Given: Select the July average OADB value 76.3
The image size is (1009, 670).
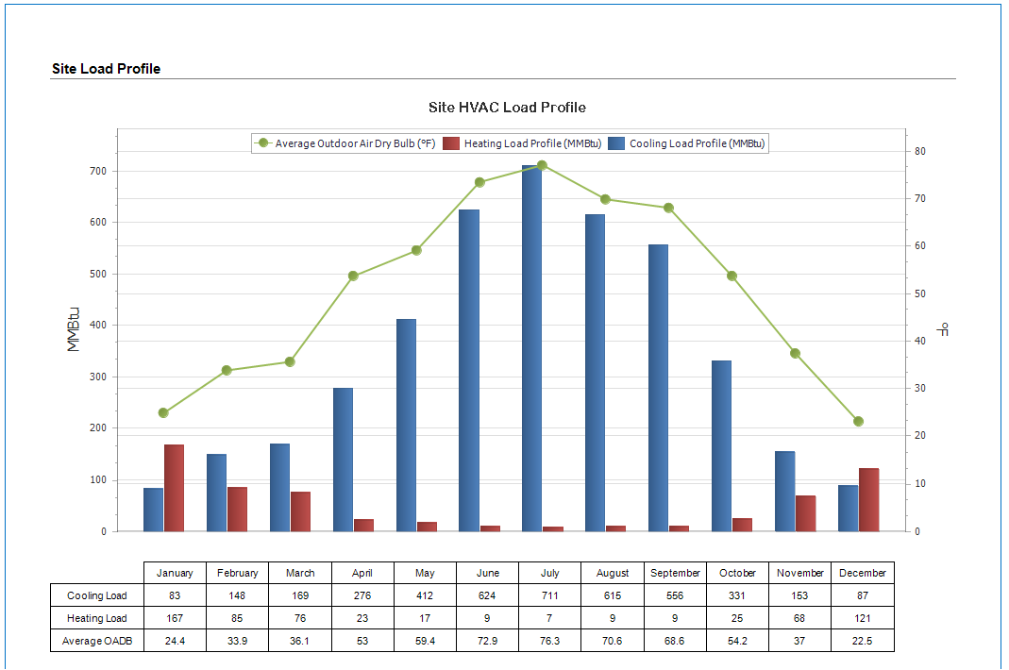Looking at the screenshot, I should point(549,641).
